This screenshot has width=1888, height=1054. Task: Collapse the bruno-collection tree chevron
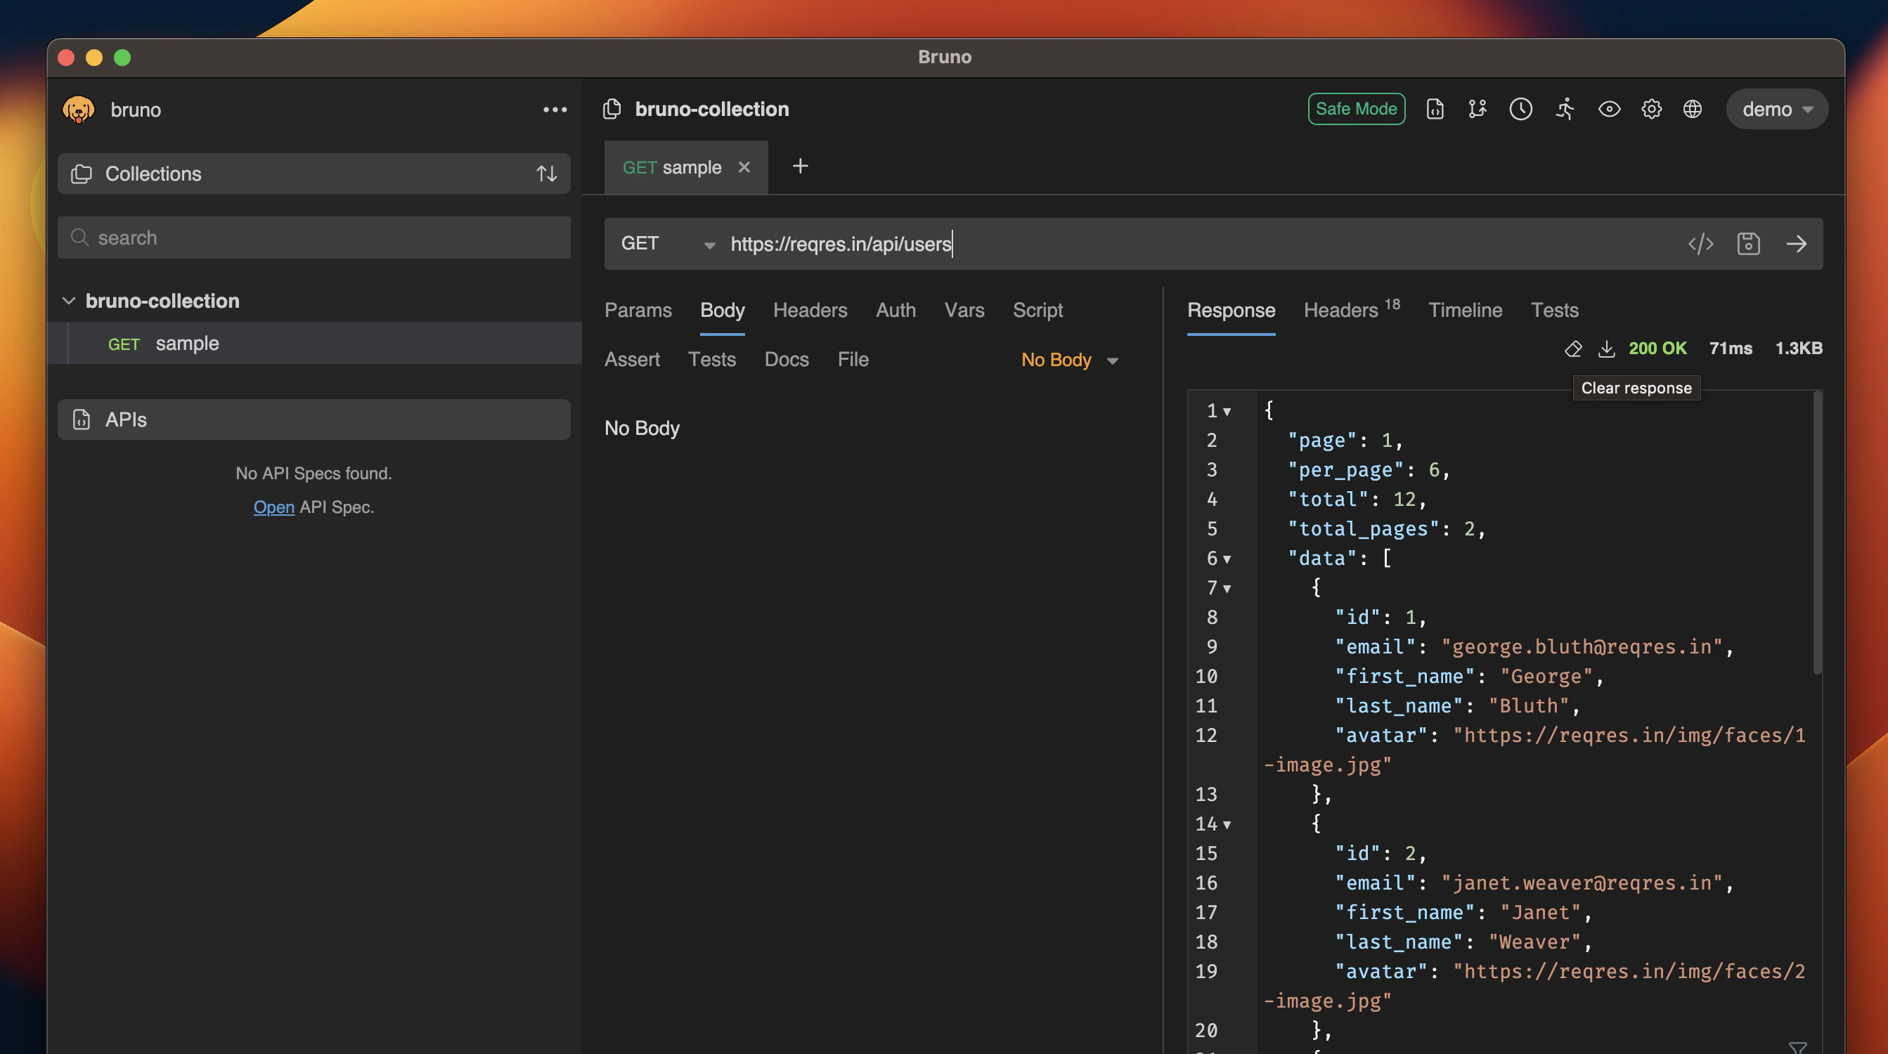click(x=69, y=301)
